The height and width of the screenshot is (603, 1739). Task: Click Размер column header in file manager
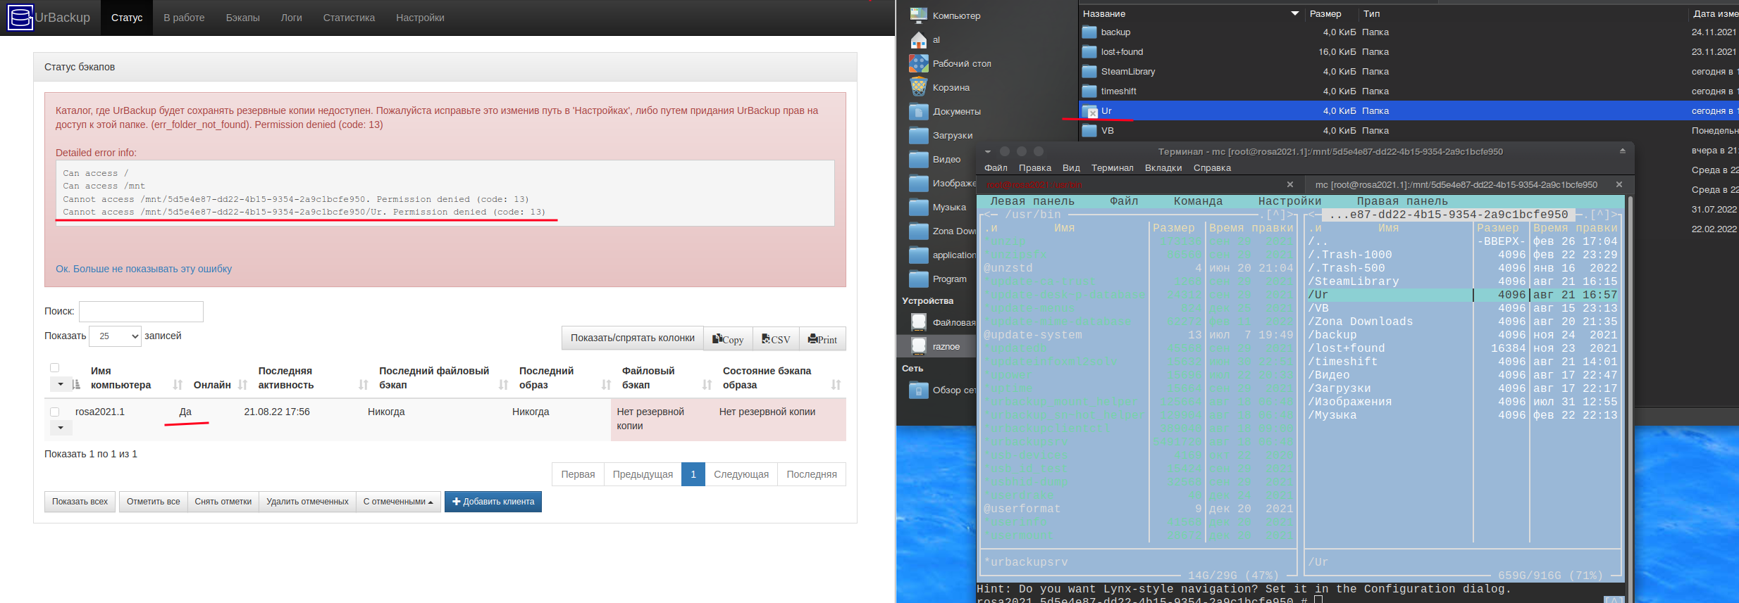(1325, 13)
